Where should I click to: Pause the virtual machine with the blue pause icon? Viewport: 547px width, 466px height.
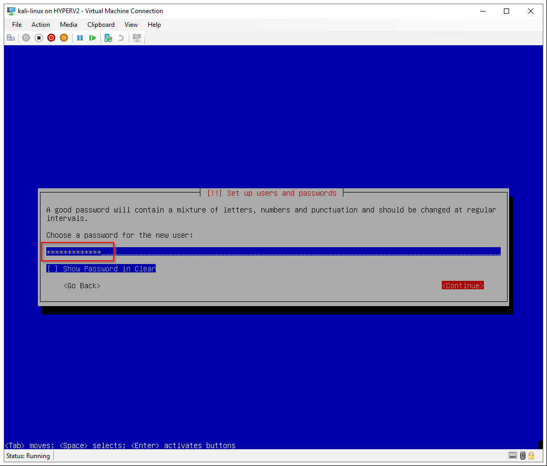80,38
